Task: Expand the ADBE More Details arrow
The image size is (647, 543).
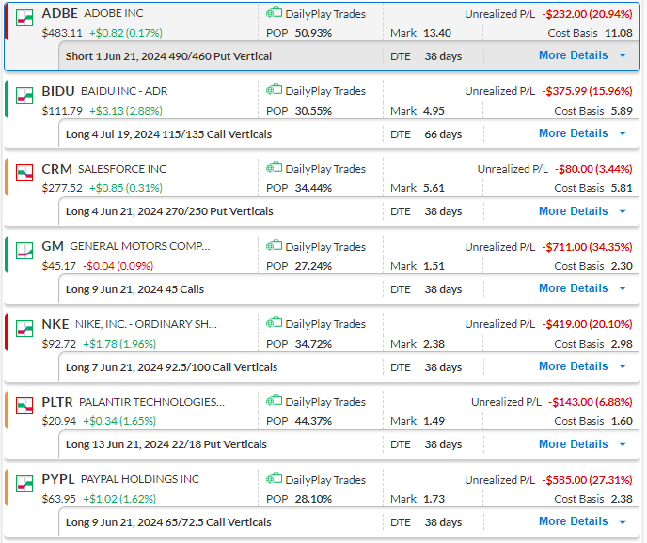Action: [623, 55]
